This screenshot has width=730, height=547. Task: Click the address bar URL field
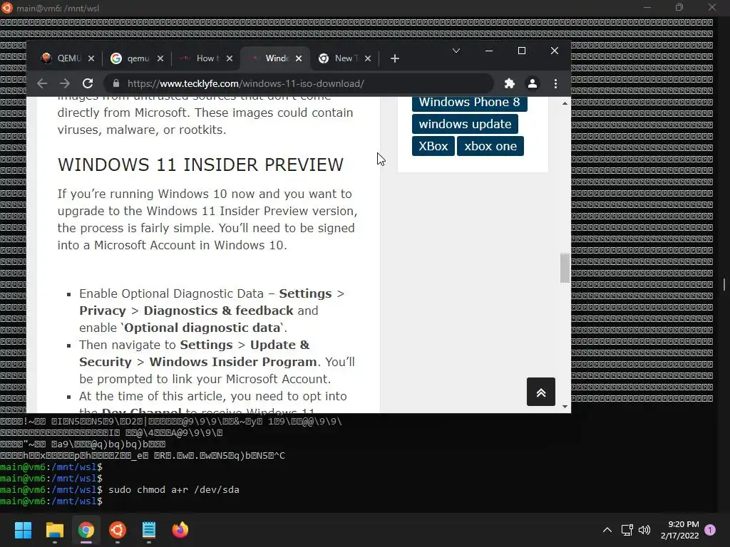[x=298, y=84]
